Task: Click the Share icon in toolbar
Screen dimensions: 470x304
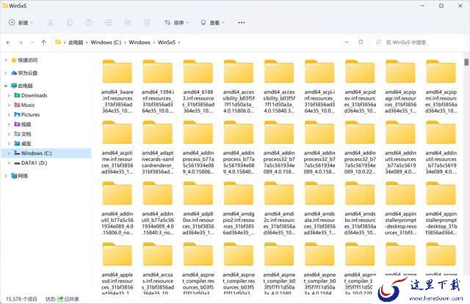Action: [x=128, y=23]
